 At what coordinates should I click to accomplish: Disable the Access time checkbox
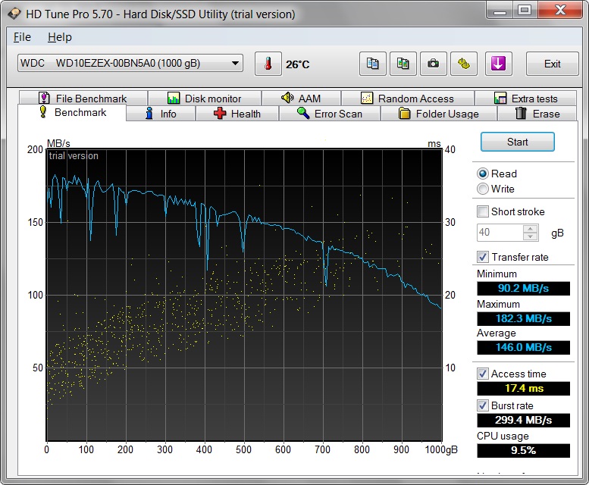[483, 374]
